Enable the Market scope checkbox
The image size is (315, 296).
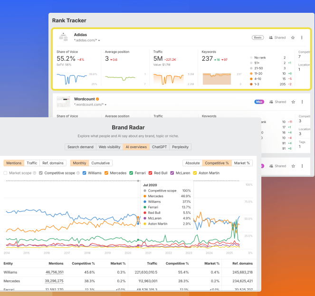6,173
